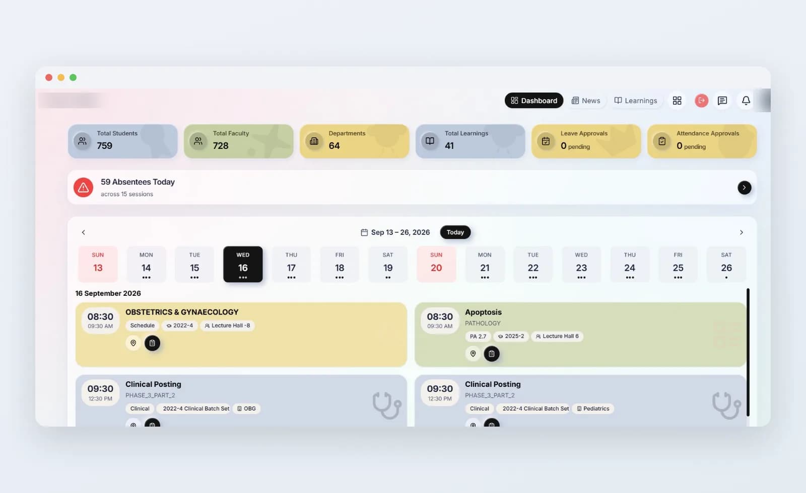
Task: Select Sunday 13 date tile
Action: [x=98, y=264]
